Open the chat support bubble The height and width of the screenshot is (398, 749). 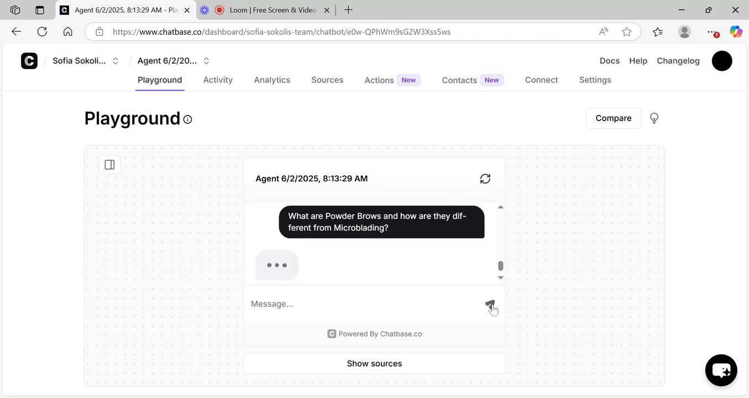721,370
